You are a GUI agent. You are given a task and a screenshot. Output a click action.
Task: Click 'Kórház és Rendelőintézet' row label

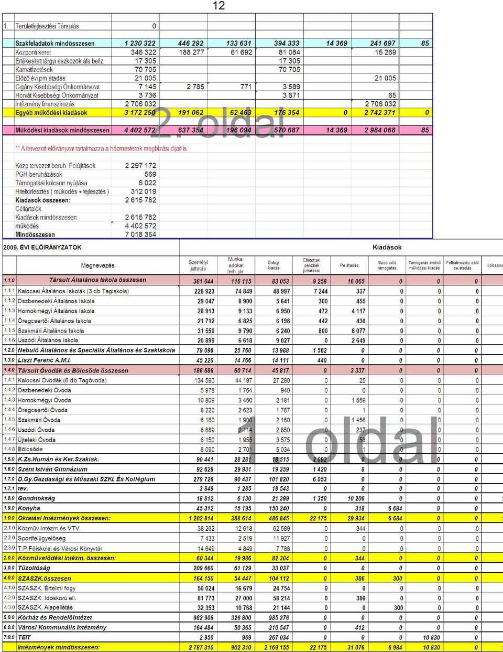point(55,617)
